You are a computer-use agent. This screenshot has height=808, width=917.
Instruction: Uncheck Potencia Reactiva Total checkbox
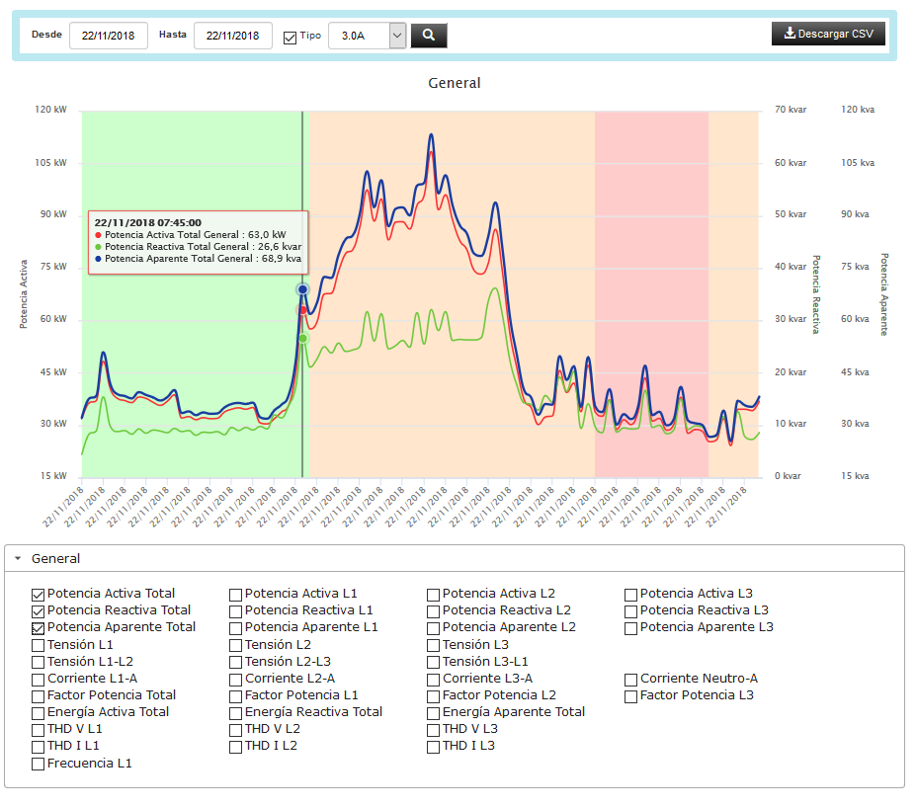[39, 611]
